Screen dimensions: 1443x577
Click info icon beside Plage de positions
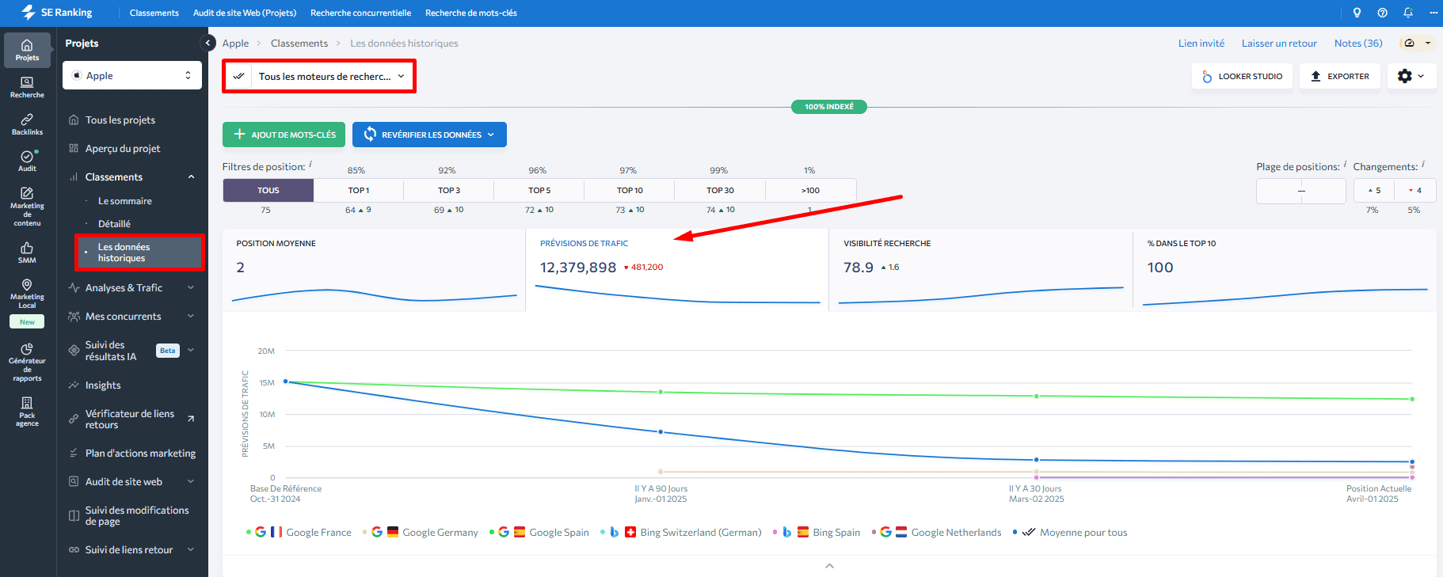click(1345, 164)
